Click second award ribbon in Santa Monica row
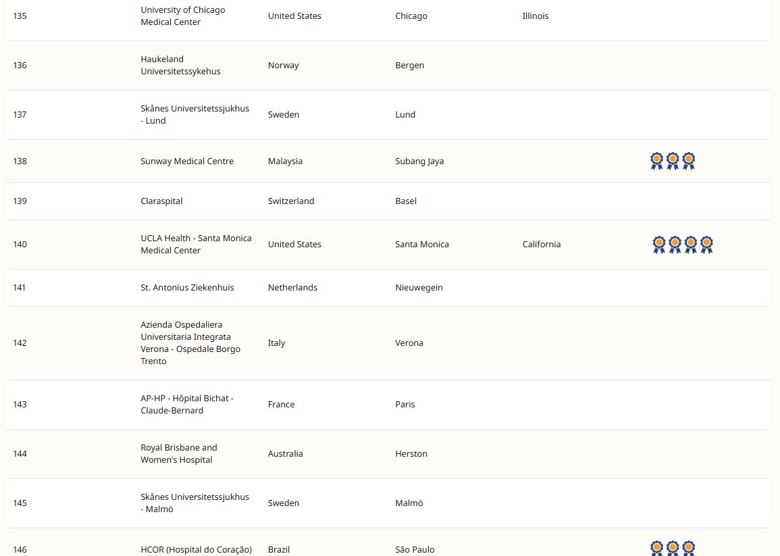This screenshot has width=780, height=556. 675,245
